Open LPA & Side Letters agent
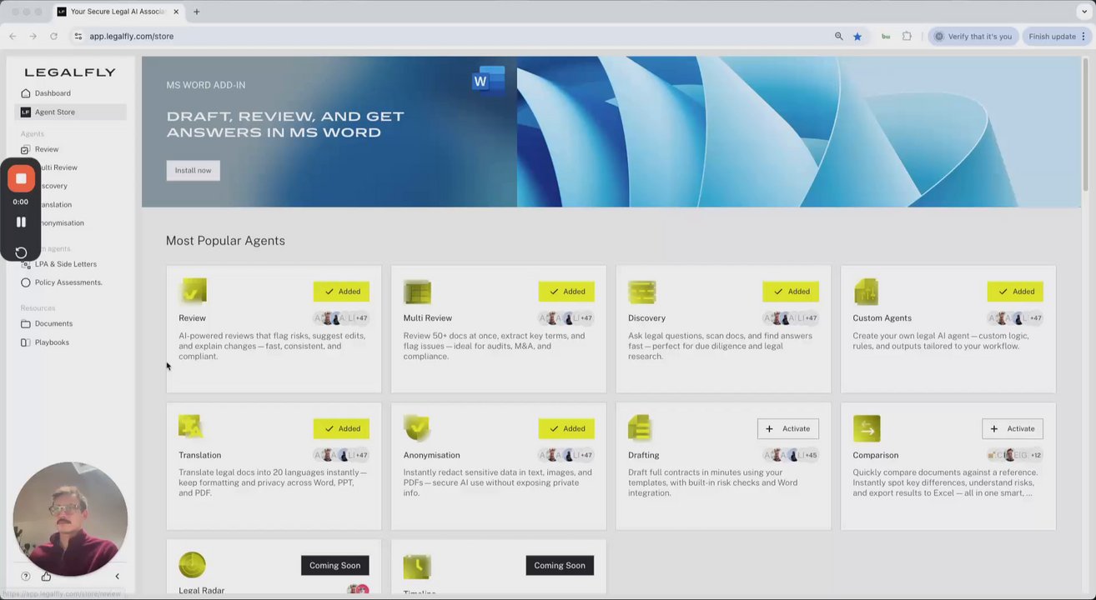This screenshot has height=600, width=1096. [x=66, y=264]
